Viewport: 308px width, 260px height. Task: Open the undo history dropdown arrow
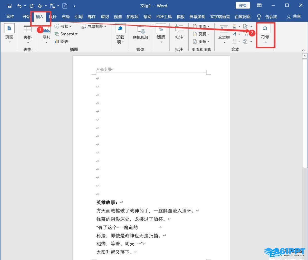[x=25, y=6]
